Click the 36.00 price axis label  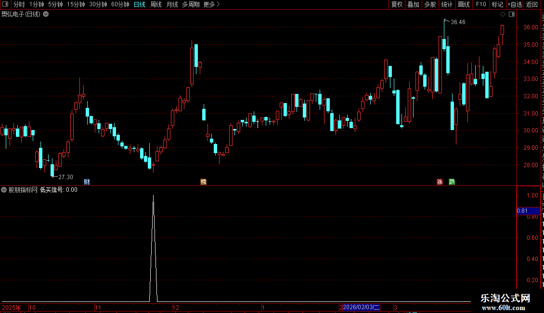click(531, 27)
